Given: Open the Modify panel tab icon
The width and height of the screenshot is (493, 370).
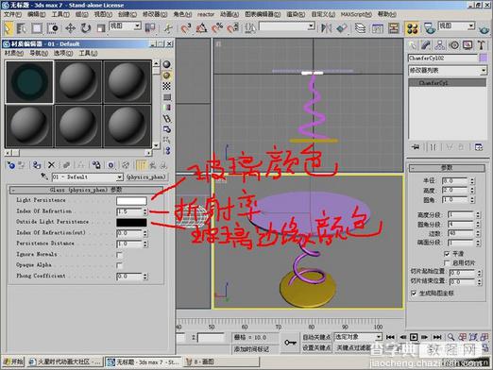Looking at the screenshot, I should tap(426, 45).
